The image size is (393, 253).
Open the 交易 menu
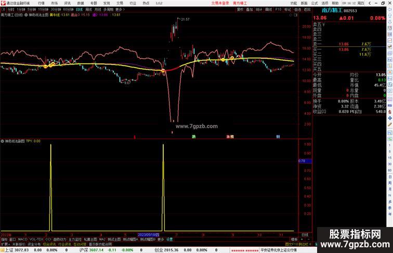click(120, 3)
